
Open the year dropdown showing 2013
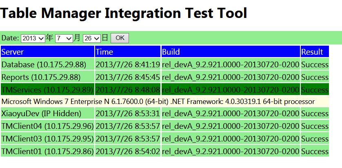click(33, 38)
